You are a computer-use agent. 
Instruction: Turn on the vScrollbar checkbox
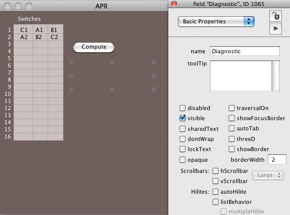click(x=215, y=181)
